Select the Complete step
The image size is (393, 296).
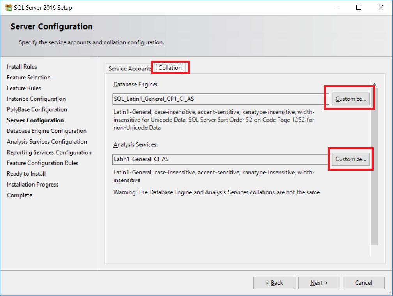coord(19,196)
